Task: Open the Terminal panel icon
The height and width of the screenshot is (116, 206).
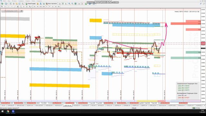Action: pos(20,4)
